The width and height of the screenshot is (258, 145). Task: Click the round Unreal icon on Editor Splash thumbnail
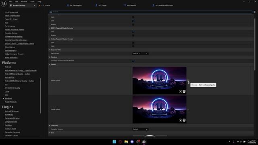(x=181, y=91)
